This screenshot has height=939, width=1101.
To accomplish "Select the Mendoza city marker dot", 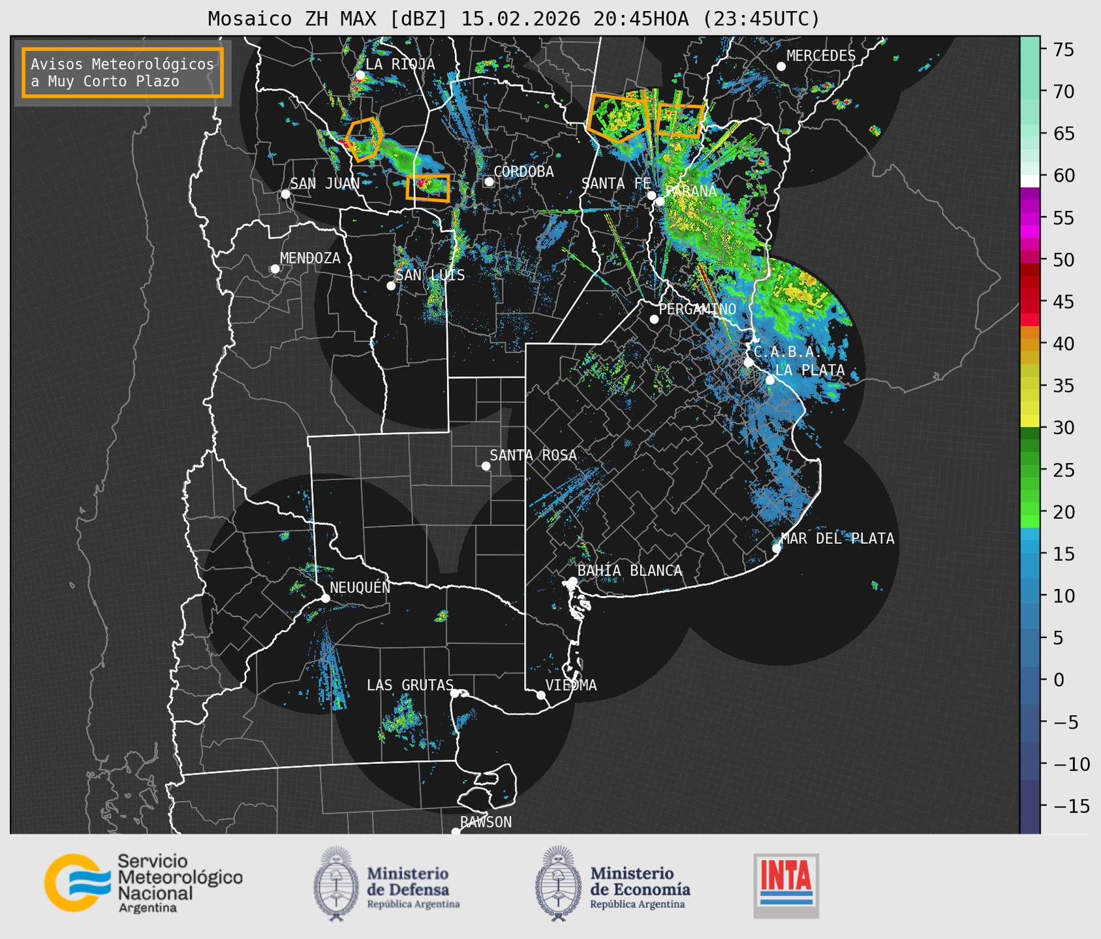I will (x=275, y=269).
